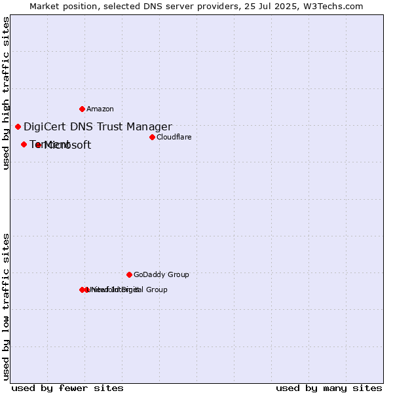Select the 'GoDaddy Group' label text

[161, 274]
